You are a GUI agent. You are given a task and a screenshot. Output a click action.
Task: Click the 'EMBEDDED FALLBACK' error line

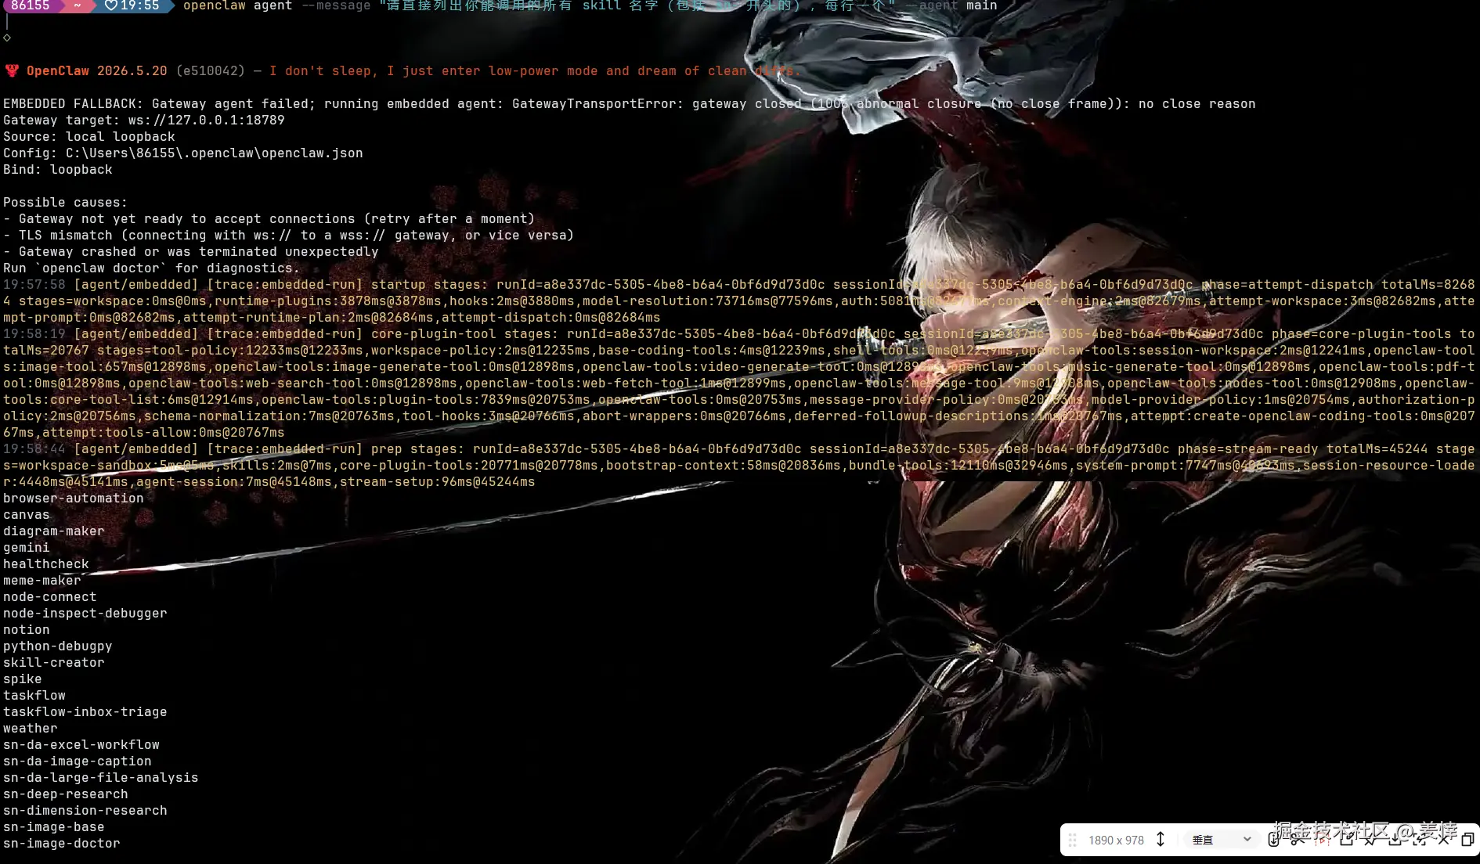coord(629,104)
